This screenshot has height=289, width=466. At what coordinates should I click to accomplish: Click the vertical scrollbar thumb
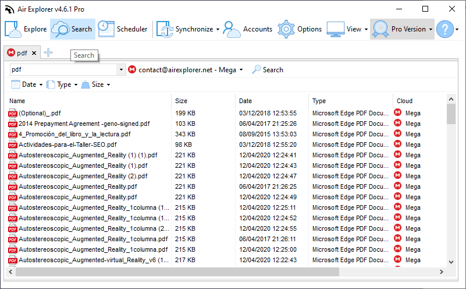point(451,114)
